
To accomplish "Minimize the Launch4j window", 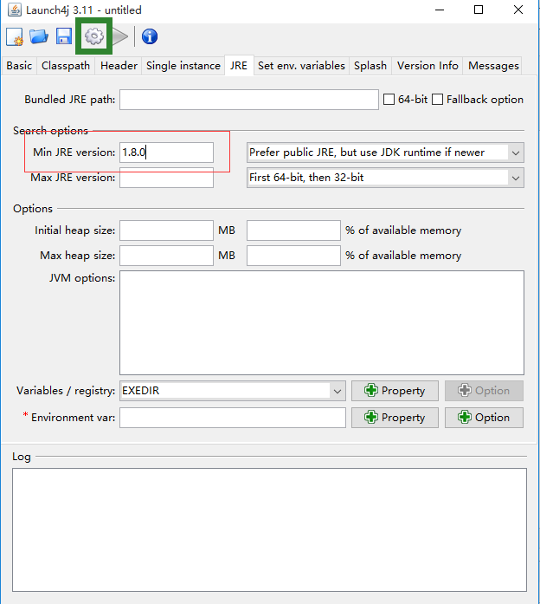I will point(440,10).
